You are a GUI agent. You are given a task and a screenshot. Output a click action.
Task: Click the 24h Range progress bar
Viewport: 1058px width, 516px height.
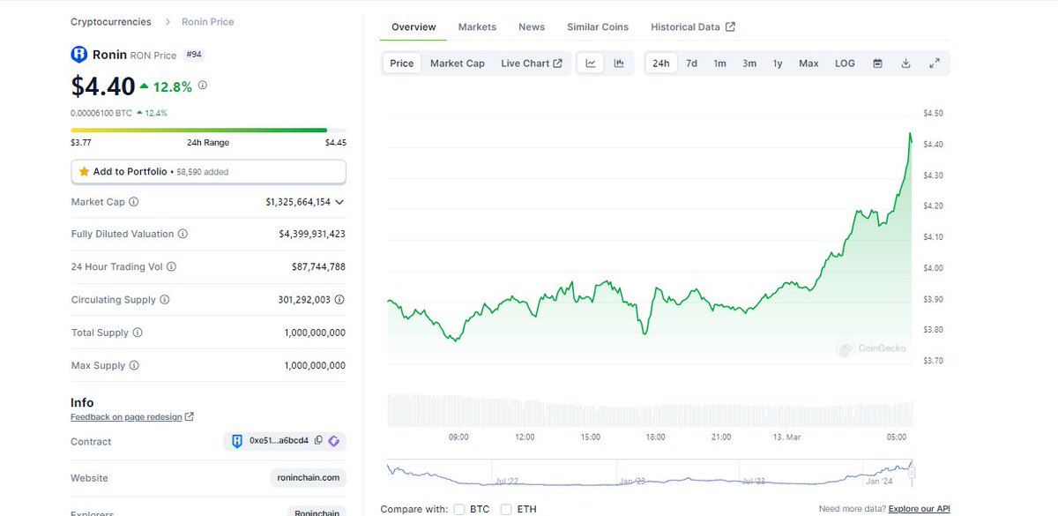208,131
